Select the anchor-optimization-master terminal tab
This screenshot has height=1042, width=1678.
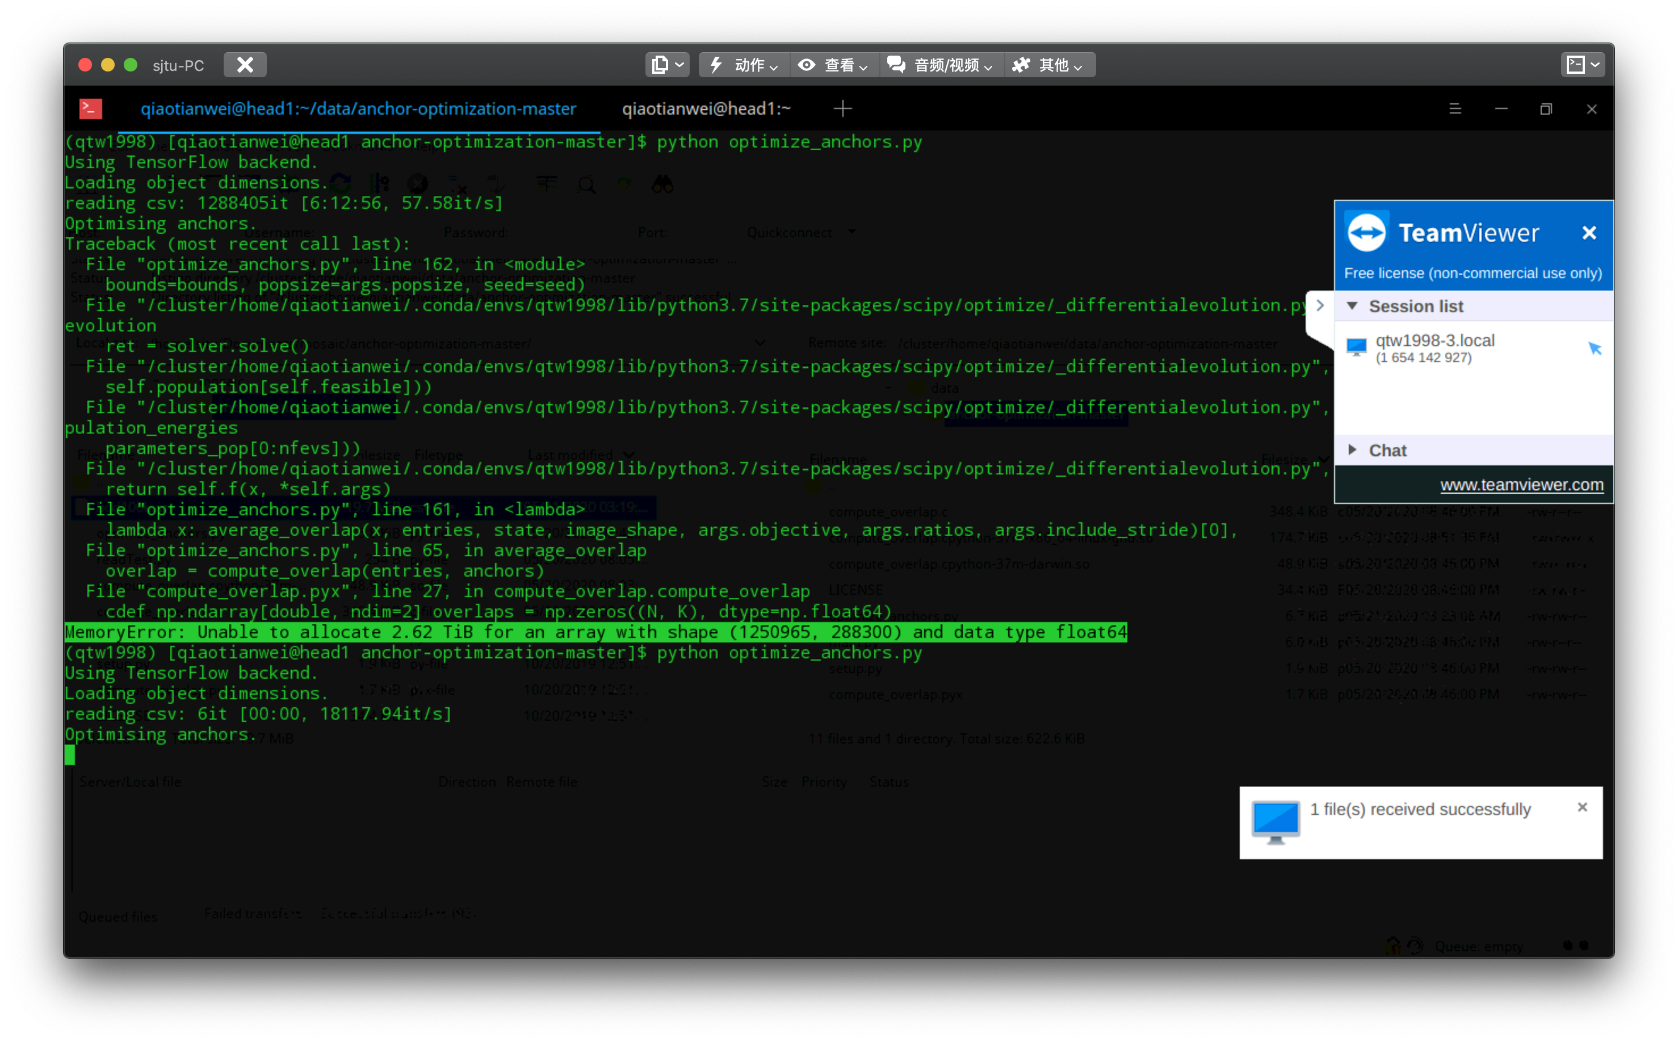(x=358, y=109)
